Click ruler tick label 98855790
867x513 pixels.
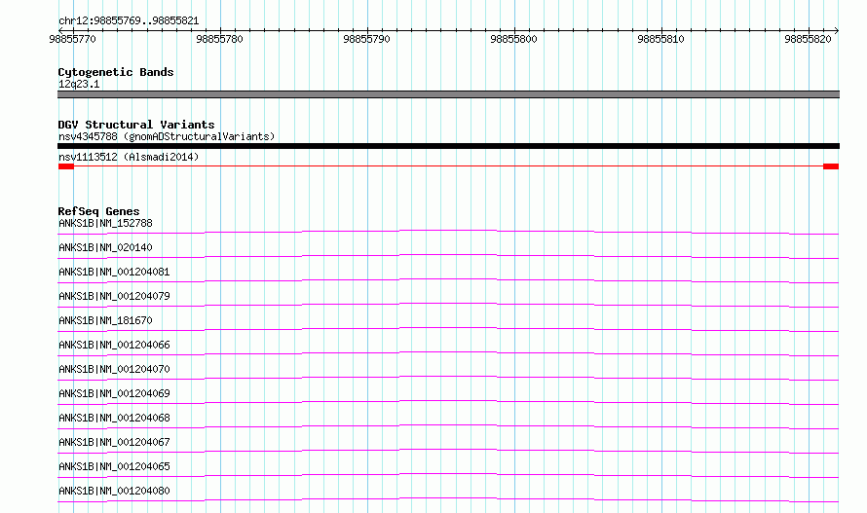pyautogui.click(x=366, y=39)
